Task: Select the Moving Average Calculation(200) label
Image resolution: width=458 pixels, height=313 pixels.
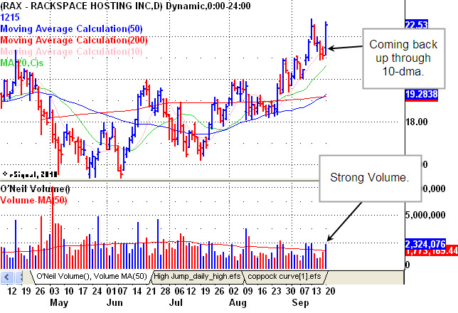Action: pos(74,40)
